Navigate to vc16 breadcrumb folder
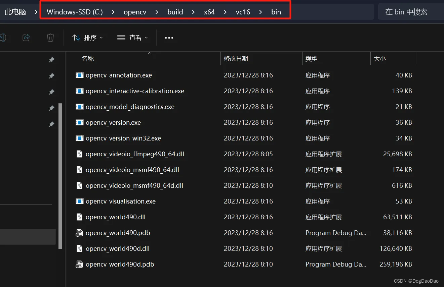The image size is (444, 287). (243, 12)
